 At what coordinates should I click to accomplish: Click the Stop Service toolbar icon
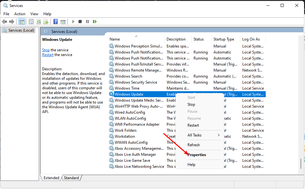coord(80,21)
